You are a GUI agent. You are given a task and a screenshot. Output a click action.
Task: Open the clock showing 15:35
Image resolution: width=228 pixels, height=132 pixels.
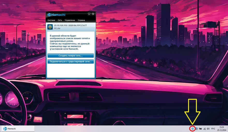222,128
